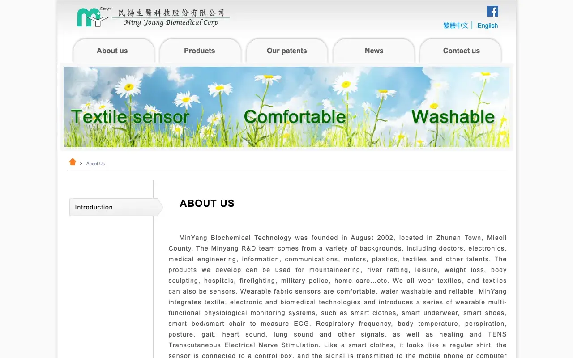Open the News menu tab
573x358 pixels.
(x=374, y=51)
